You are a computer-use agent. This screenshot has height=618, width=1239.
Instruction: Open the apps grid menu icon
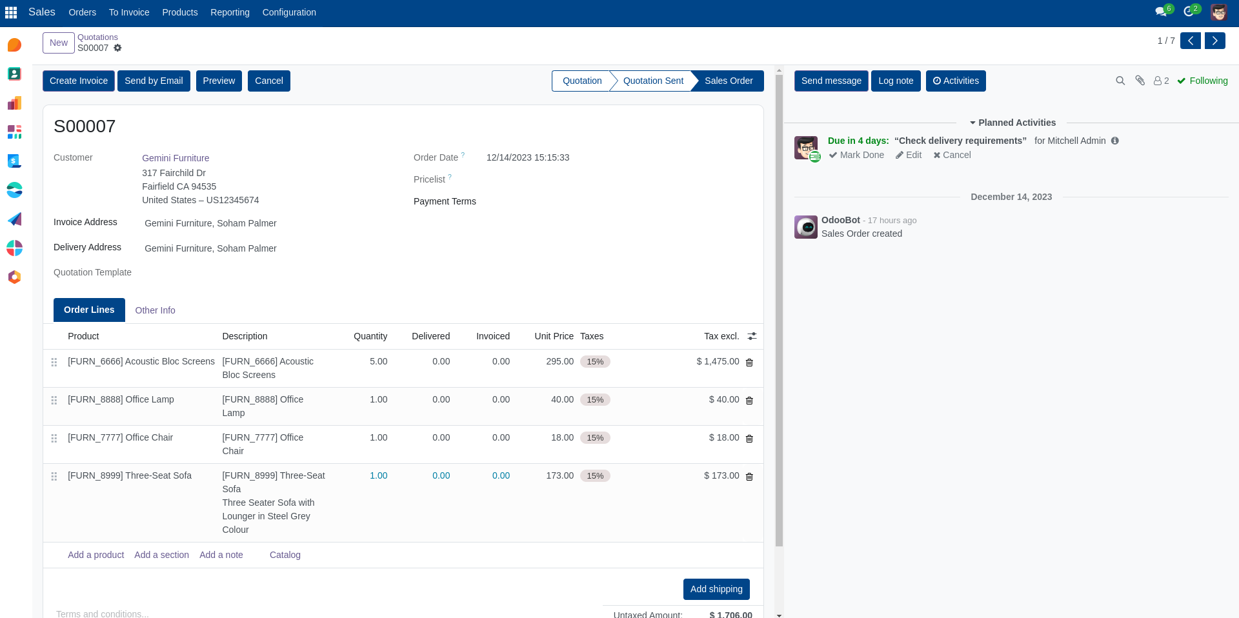[11, 12]
